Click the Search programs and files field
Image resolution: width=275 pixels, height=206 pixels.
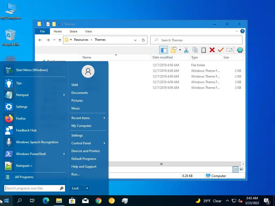[35, 188]
